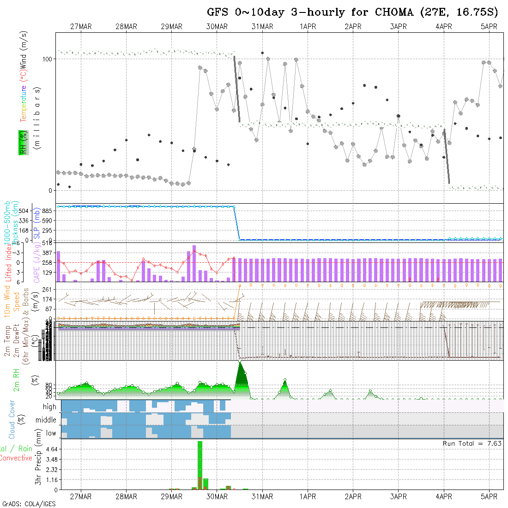This screenshot has height=508, width=508.
Task: Click the blue Cloud Cover axis title
Action: (x=12, y=419)
